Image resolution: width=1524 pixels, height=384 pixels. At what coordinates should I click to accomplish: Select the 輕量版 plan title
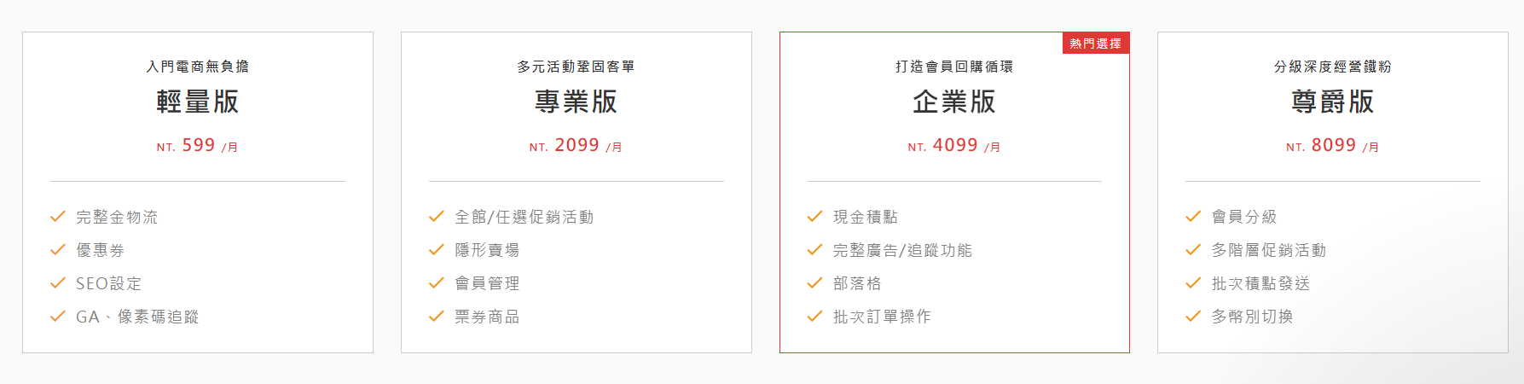pos(198,102)
